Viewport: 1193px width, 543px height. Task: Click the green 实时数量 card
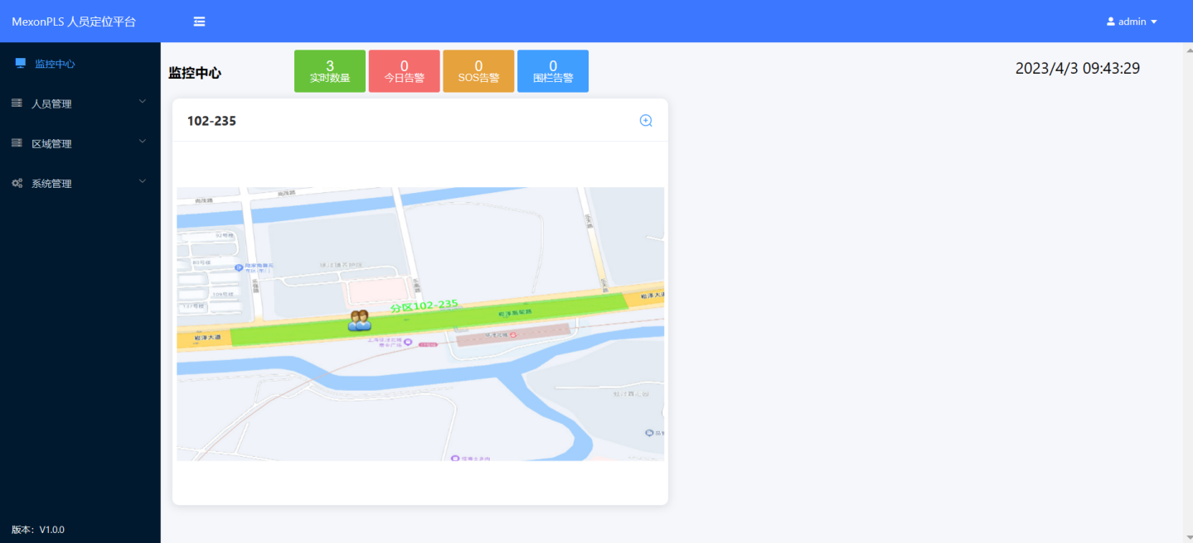[330, 71]
